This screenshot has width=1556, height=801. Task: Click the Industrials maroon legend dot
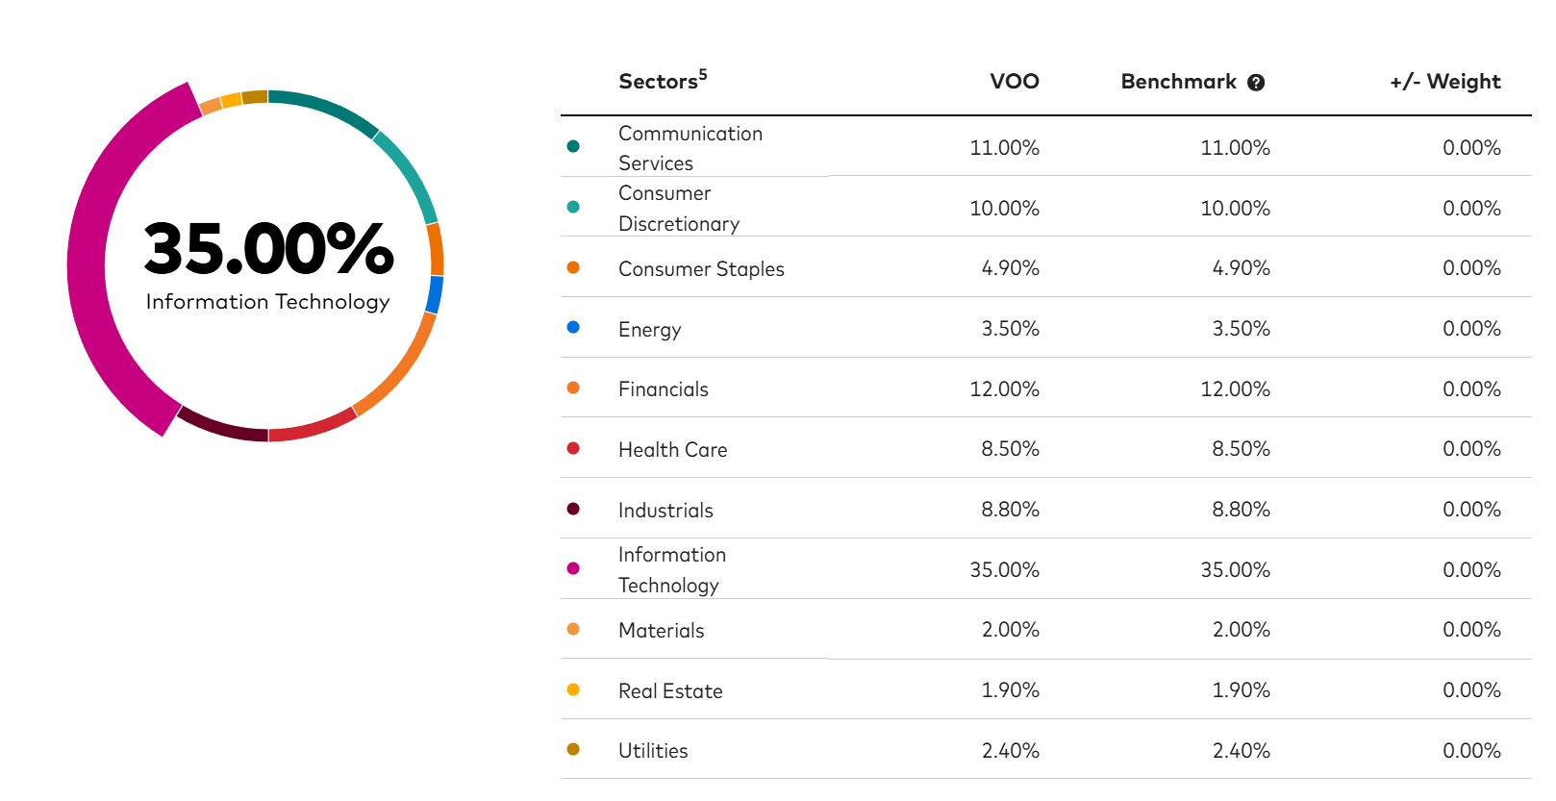[x=573, y=509]
